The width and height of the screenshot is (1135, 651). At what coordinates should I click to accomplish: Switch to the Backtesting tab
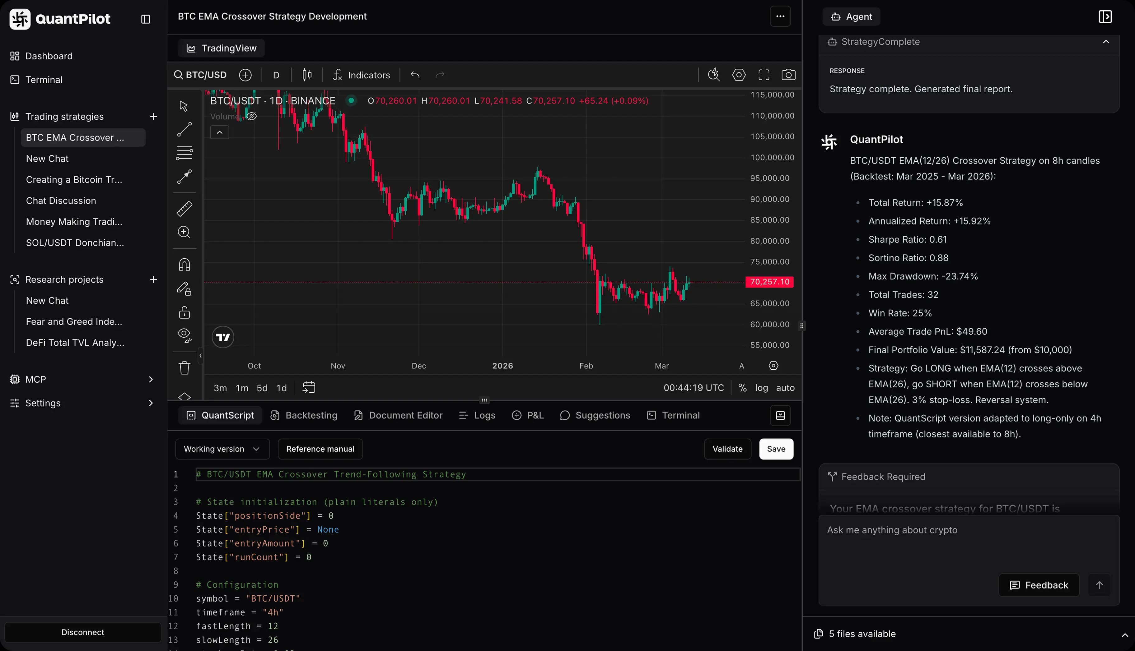(x=304, y=415)
